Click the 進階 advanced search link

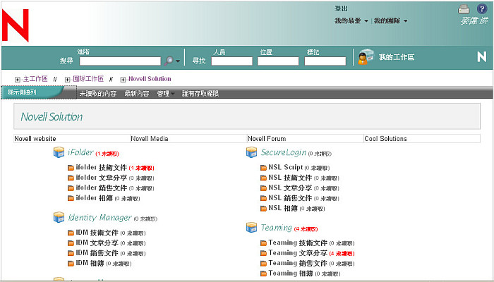(83, 51)
